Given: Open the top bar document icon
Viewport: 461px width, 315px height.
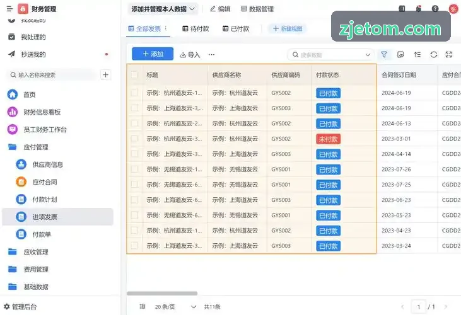Looking at the screenshot, I should [402, 9].
